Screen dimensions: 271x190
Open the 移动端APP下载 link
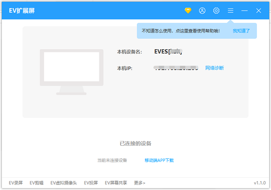[x=159, y=160]
